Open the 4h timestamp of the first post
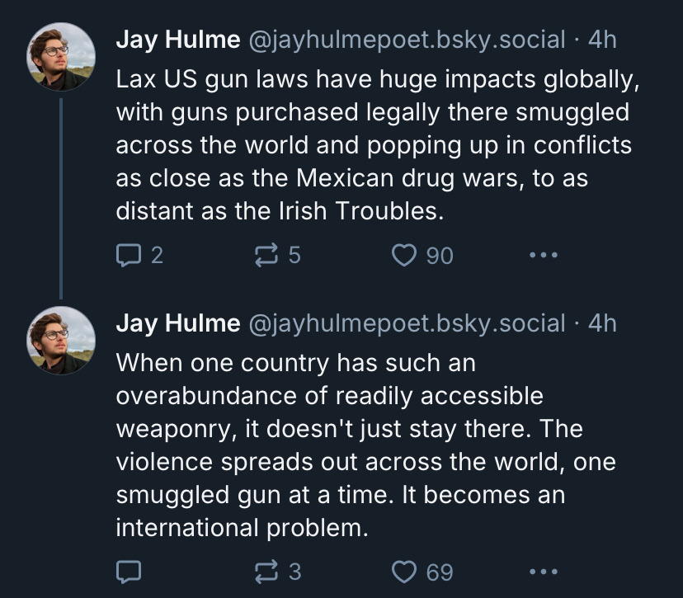Screen dimensions: 683x598 (602, 40)
